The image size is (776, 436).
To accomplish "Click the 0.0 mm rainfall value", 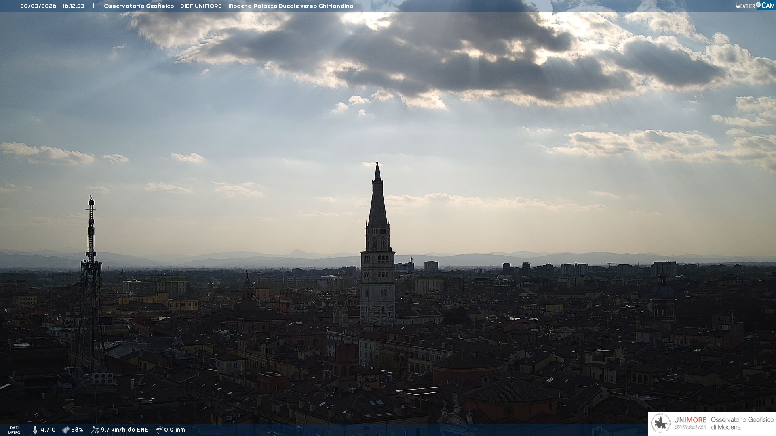I will coord(175,430).
